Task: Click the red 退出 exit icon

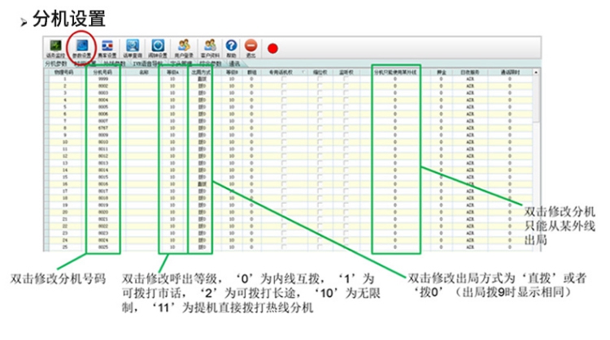Action: tap(251, 47)
